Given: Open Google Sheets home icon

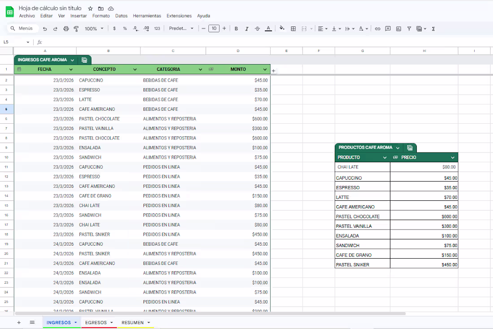Looking at the screenshot, I should [x=10, y=12].
